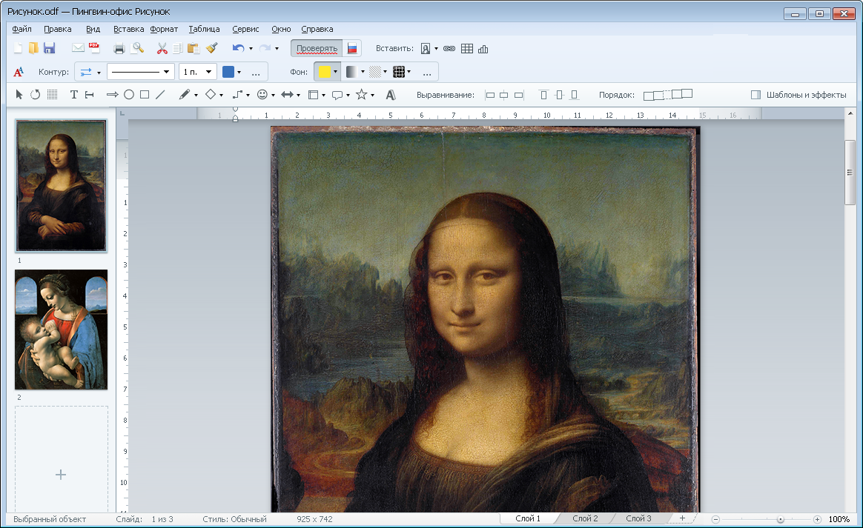Toggle the Проверять spell-check button
Screen dimensions: 863x528
click(x=317, y=49)
